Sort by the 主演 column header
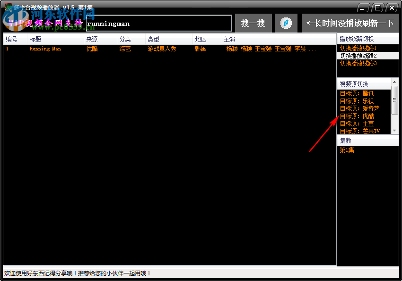Screen dimensions: 402x281 coord(279,39)
